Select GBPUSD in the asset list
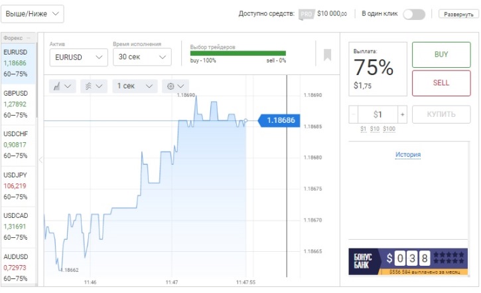Image resolution: width=481 pixels, height=293 pixels. coord(19,104)
